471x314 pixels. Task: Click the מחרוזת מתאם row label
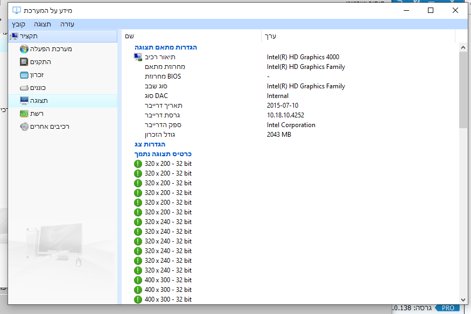(165, 67)
